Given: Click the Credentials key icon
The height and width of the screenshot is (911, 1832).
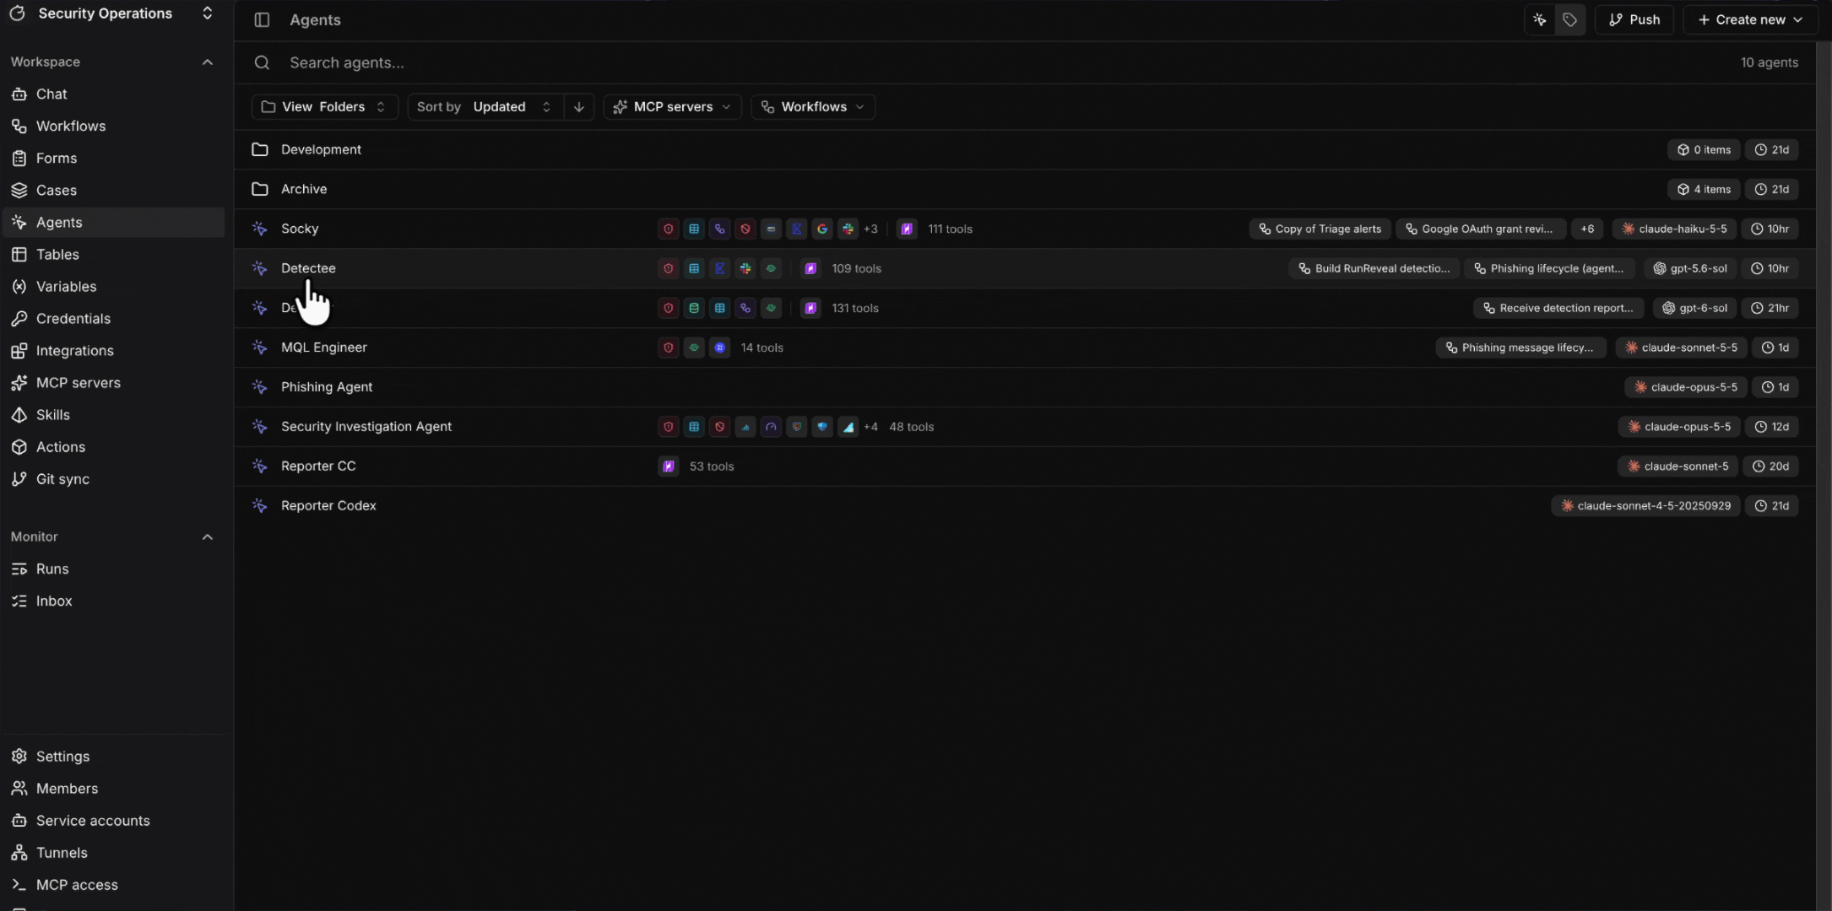Looking at the screenshot, I should [x=19, y=319].
